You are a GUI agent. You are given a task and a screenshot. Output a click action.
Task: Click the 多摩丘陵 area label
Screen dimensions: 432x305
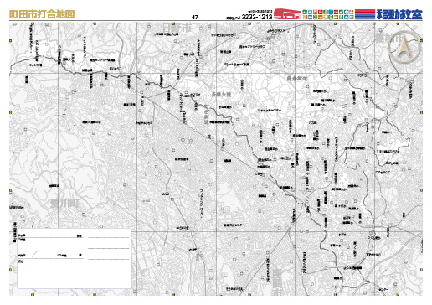(x=221, y=95)
